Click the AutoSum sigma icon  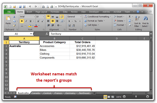click(130, 16)
